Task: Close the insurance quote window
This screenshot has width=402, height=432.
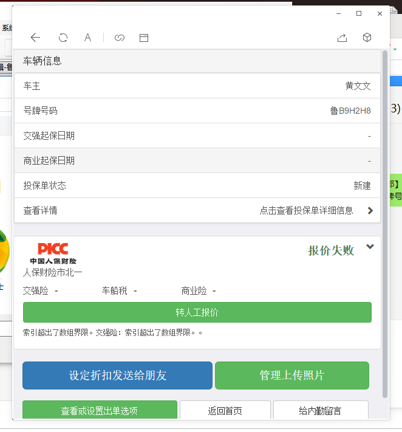Action: point(380,13)
